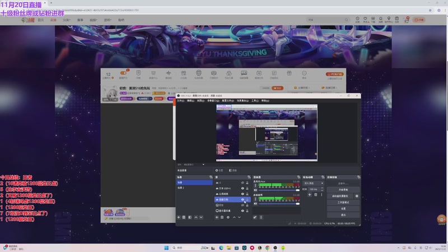Open the 编辑(E) menu in OBS
The image size is (448, 252).
pyautogui.click(x=190, y=101)
